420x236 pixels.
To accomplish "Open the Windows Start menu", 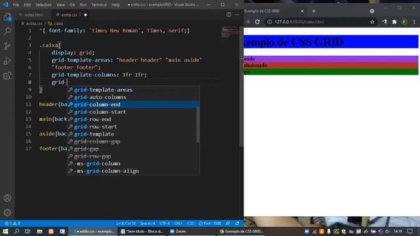I will pyautogui.click(x=5, y=231).
